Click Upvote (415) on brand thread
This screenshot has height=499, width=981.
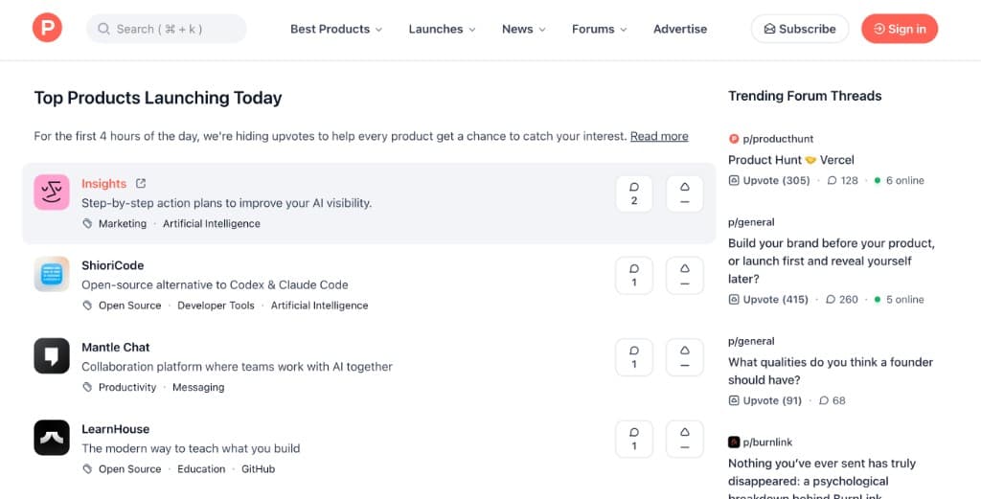click(x=768, y=300)
